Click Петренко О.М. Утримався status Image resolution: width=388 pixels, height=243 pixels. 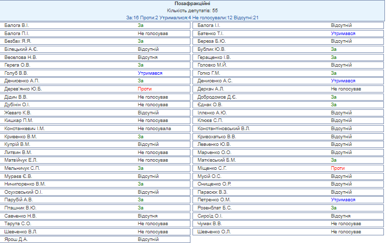[x=343, y=200]
